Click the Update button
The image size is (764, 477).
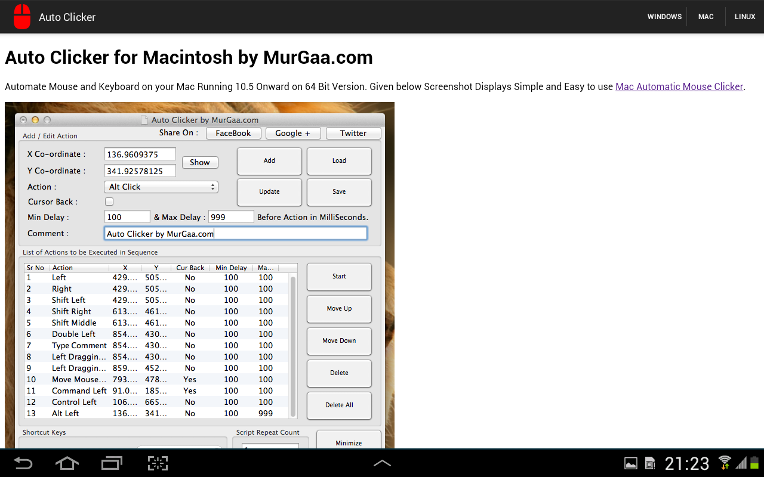point(269,192)
